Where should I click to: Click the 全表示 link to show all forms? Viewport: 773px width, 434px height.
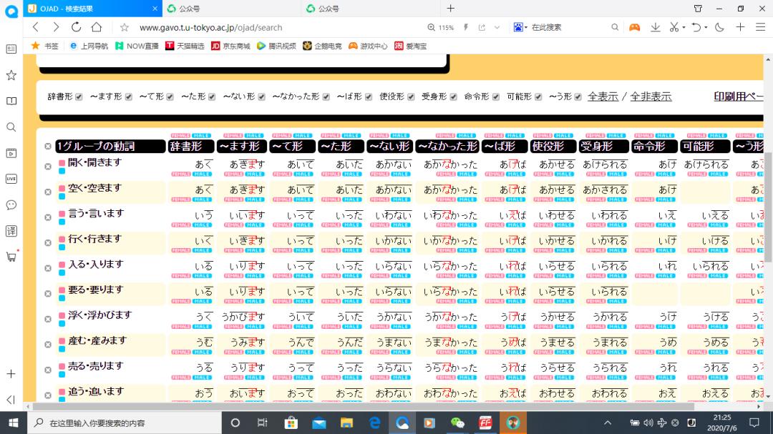pyautogui.click(x=602, y=96)
